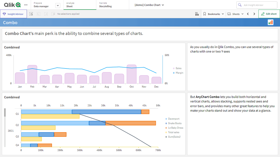Viewport: 280px width, 157px height.
Task: Open the selections tool grid icon
Action: 197,14
